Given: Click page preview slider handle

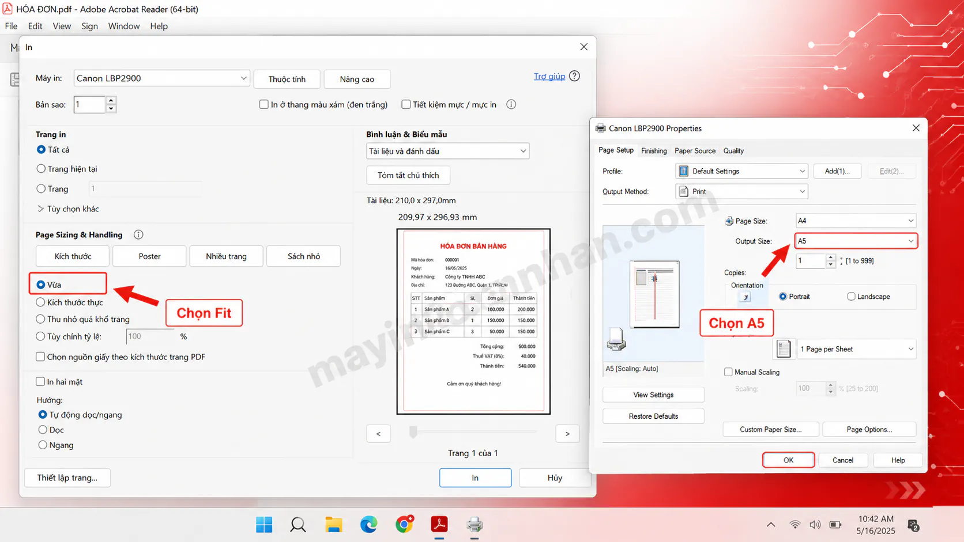Looking at the screenshot, I should point(413,431).
